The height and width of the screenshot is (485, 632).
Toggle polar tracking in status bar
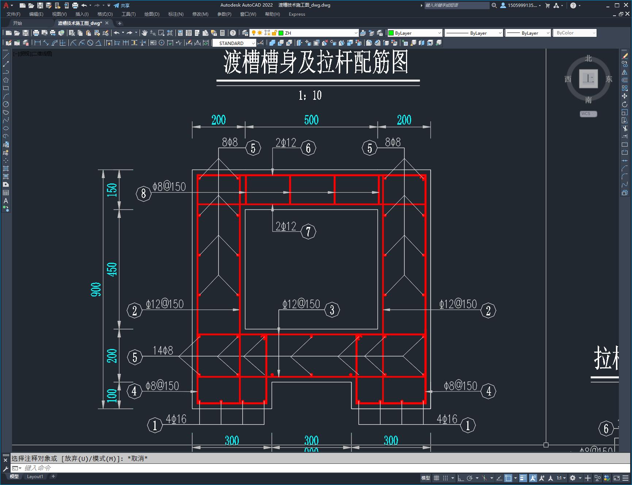pyautogui.click(x=470, y=478)
